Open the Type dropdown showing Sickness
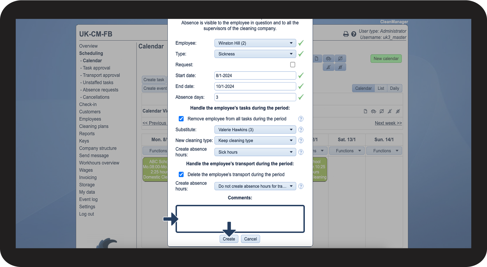Viewport: 487px width, 267px height. (255, 54)
